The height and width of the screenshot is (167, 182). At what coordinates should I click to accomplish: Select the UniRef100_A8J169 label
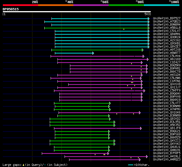pyautogui.click(x=167, y=59)
